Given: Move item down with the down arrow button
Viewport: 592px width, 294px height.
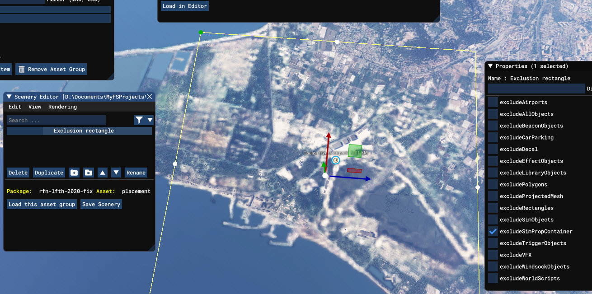Looking at the screenshot, I should (116, 173).
